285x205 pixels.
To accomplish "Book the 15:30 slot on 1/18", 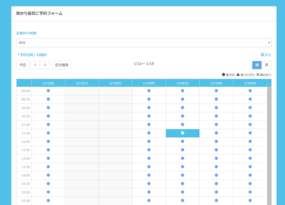I will pyautogui.click(x=250, y=200).
